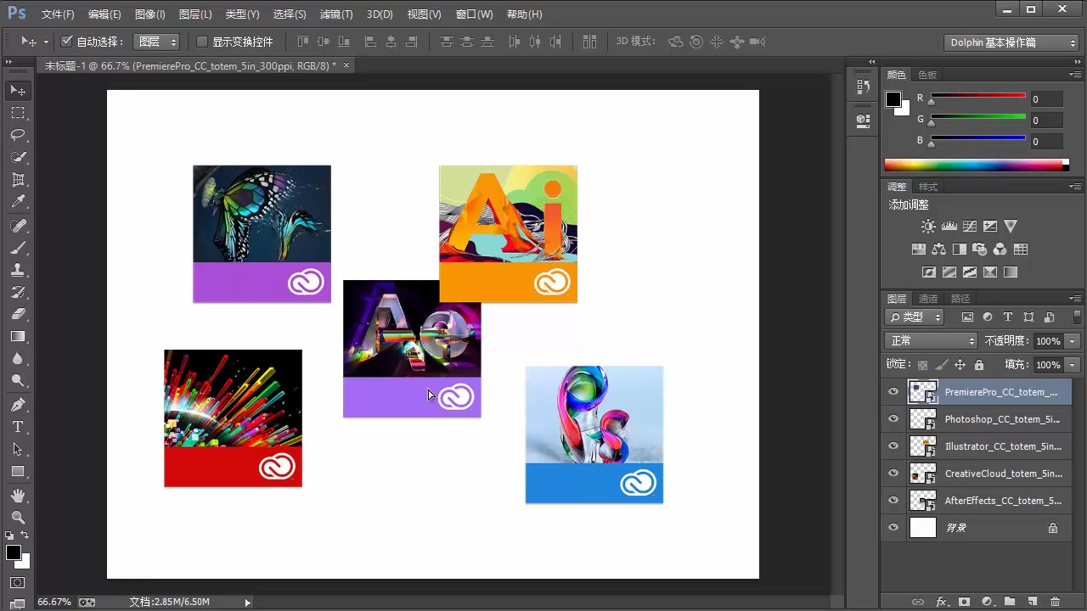Add a Brightness/Contrast adjustment
This screenshot has width=1087, height=611.
(x=928, y=227)
